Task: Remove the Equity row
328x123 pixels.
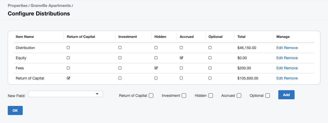Action: [291, 58]
